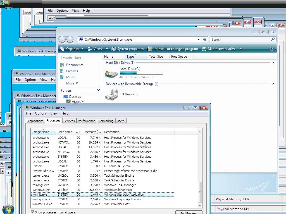Image resolution: width=286 pixels, height=214 pixels.
Task: Select the winlogon.exe process row
Action: [103, 199]
